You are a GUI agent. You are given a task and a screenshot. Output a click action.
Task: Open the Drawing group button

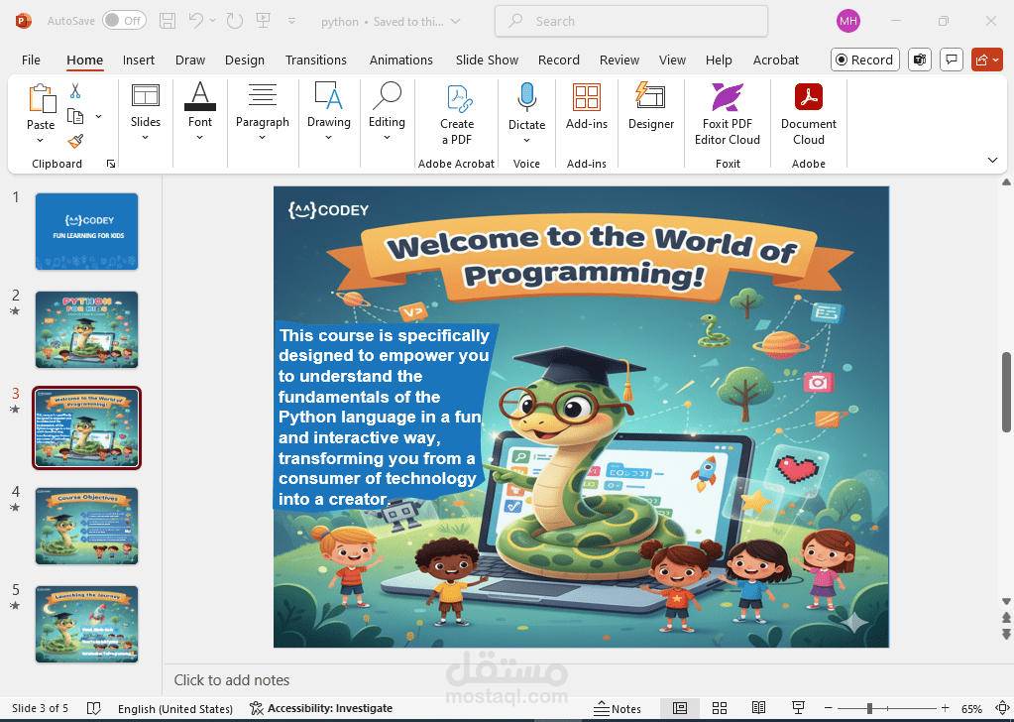(x=328, y=111)
